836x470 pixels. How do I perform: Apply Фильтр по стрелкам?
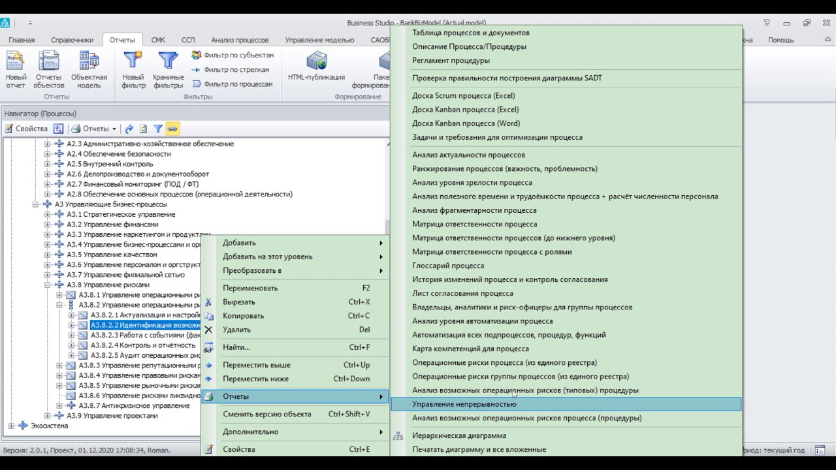coord(230,70)
